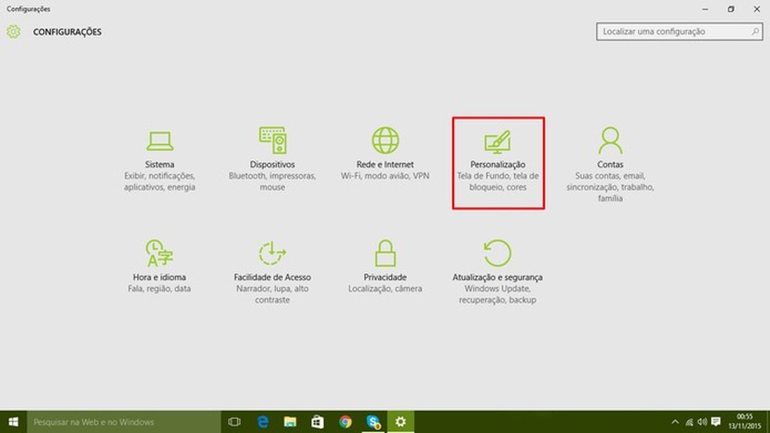This screenshot has width=770, height=433.
Task: Click the Rede e Internet label
Action: 385,164
